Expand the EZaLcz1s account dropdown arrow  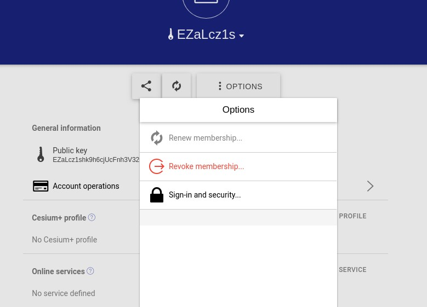241,36
